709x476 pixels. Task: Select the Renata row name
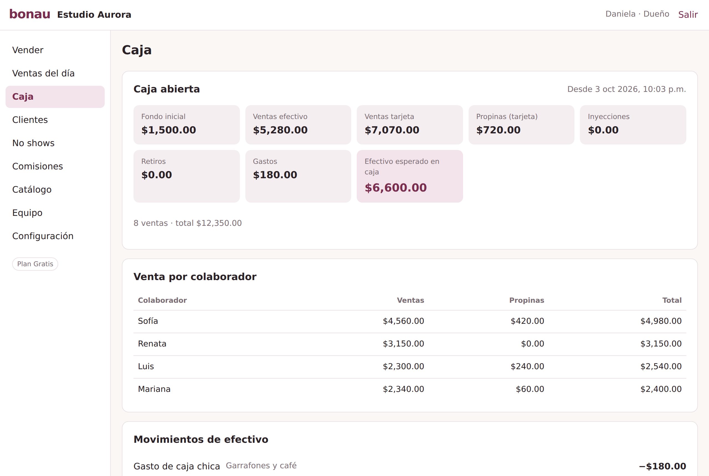pyautogui.click(x=152, y=344)
